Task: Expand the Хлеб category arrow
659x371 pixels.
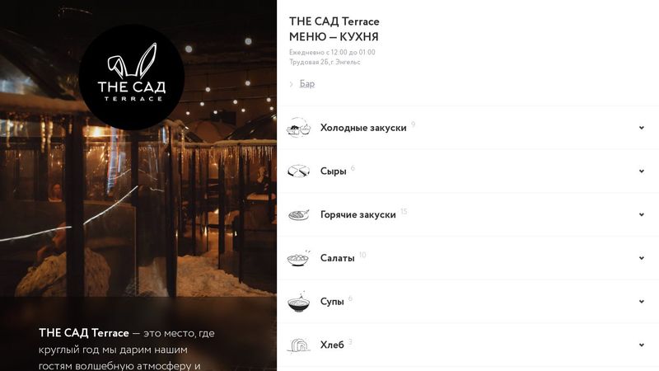Action: [642, 345]
